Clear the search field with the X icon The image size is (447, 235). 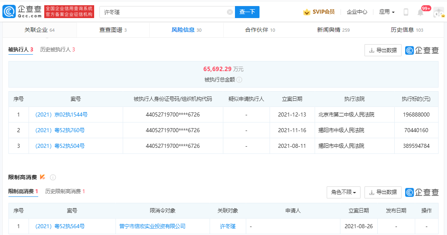coord(230,12)
